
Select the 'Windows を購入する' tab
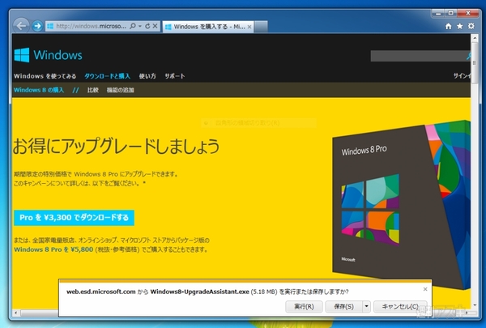(x=208, y=27)
